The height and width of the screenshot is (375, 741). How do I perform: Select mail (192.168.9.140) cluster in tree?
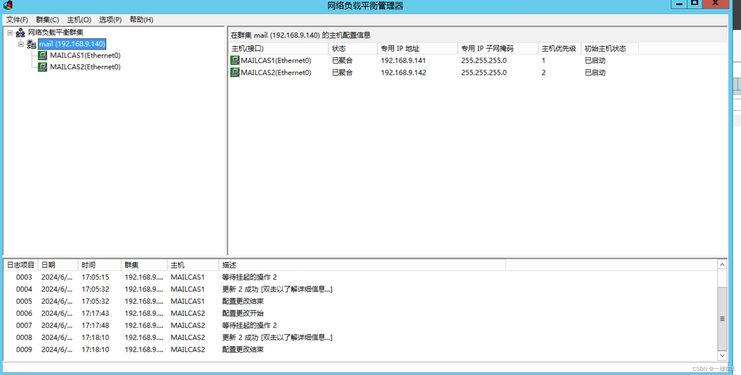click(x=72, y=44)
